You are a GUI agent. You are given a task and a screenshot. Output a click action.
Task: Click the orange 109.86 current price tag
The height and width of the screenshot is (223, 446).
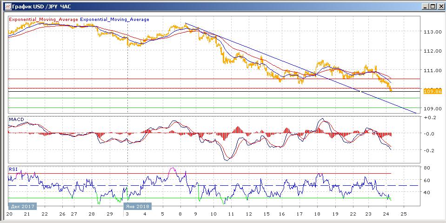coord(432,92)
